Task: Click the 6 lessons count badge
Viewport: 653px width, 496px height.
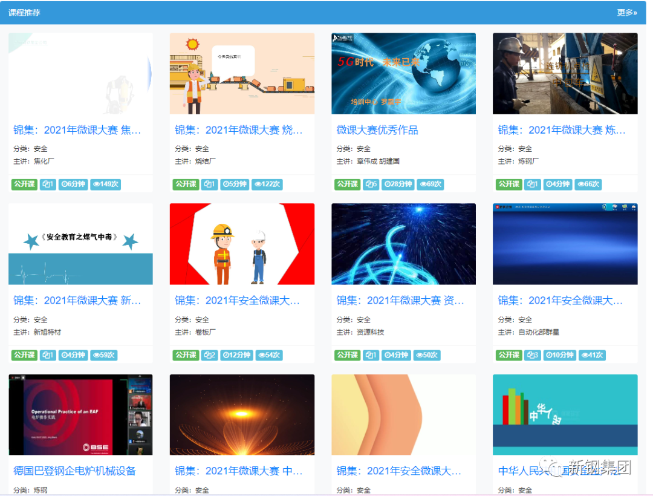Action: pyautogui.click(x=371, y=184)
